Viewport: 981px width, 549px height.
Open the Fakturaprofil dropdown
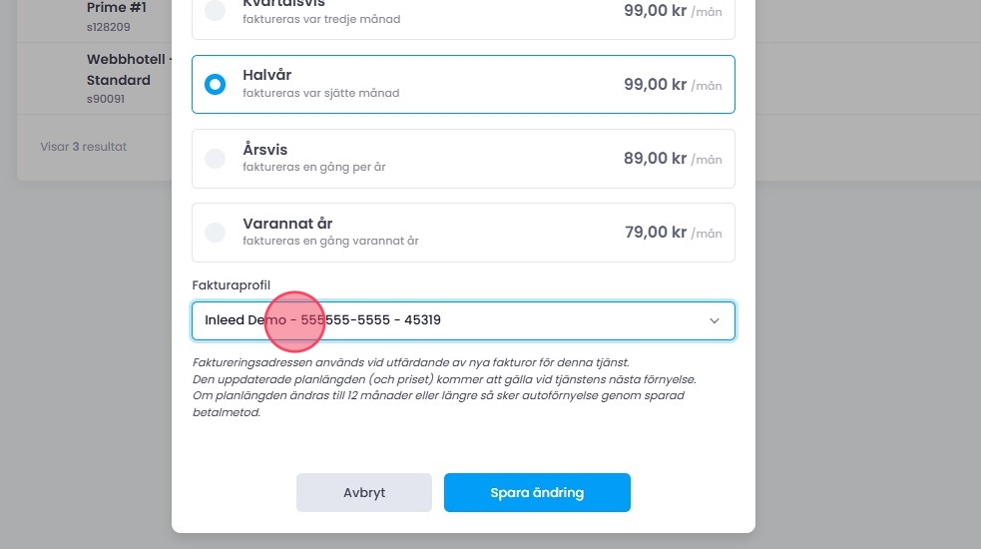tap(463, 320)
